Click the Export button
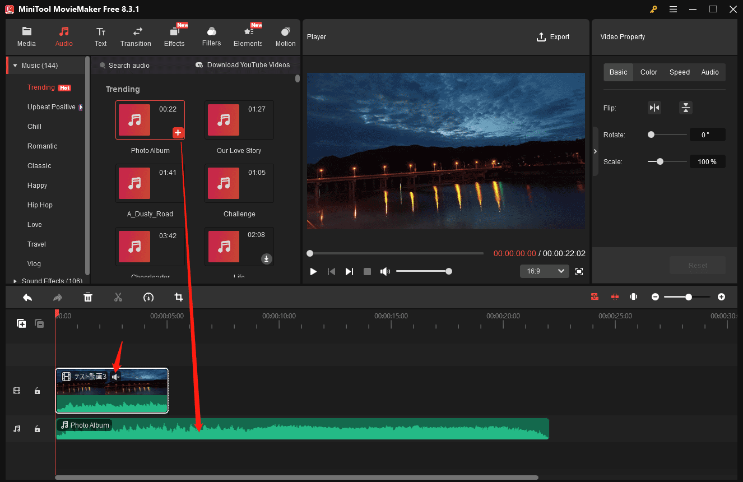This screenshot has width=743, height=482. tap(552, 37)
